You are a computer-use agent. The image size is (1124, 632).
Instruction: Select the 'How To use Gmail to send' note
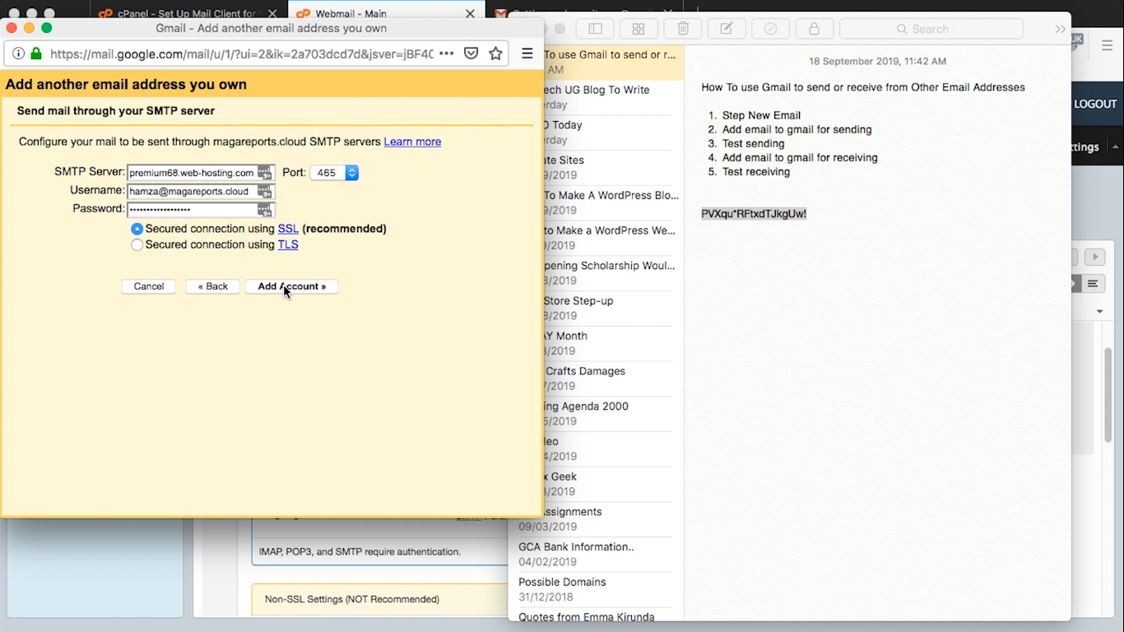point(608,62)
